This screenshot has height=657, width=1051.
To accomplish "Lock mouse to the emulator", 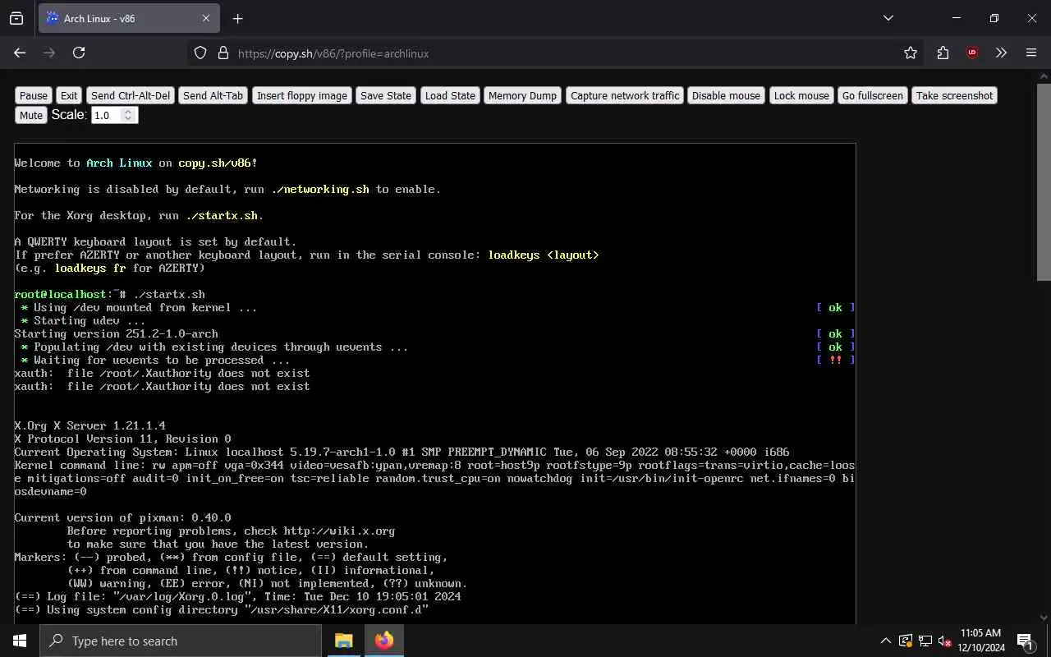I will [801, 95].
